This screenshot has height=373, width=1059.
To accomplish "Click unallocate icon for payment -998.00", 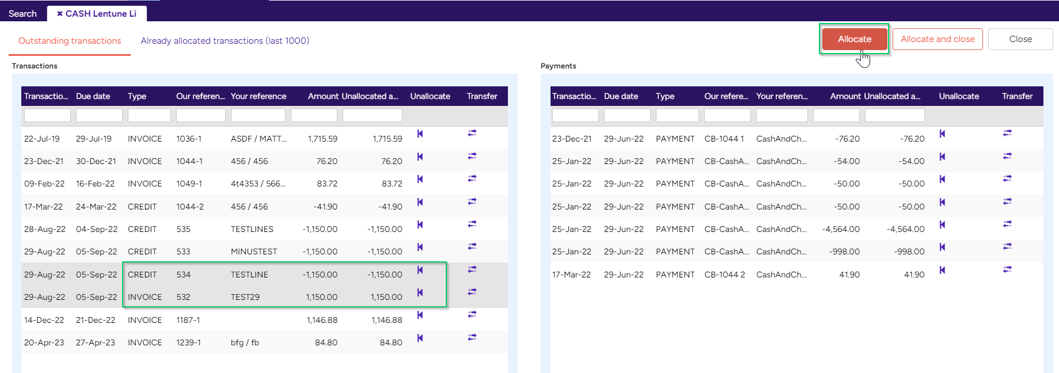I will point(942,247).
